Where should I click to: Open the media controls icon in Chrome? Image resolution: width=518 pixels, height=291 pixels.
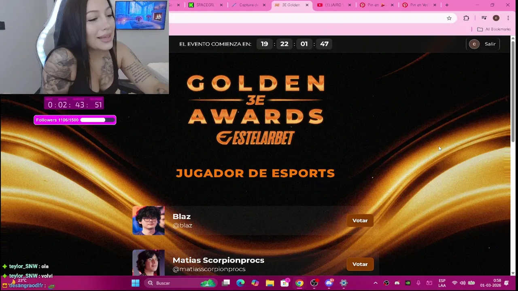click(484, 18)
